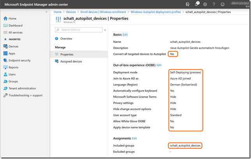The width and height of the screenshot is (251, 159).
Task: Open All services in sidebar
Action: point(16,32)
